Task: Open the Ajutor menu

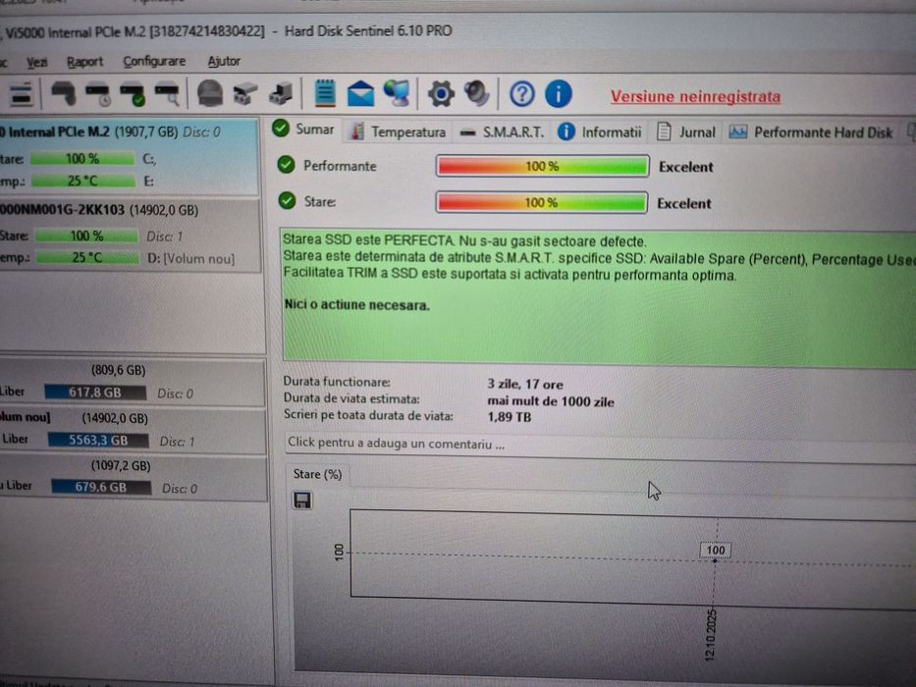Action: [224, 61]
